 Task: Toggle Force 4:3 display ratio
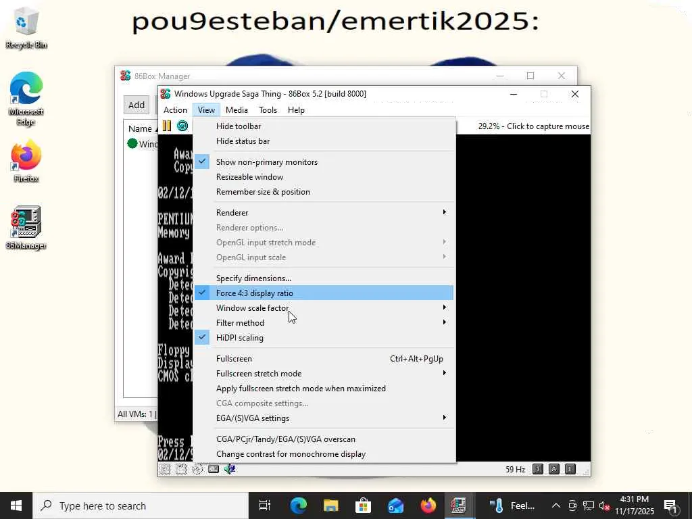[x=324, y=293]
